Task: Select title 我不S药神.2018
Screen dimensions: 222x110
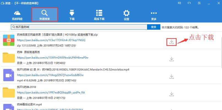Action: coord(26,87)
